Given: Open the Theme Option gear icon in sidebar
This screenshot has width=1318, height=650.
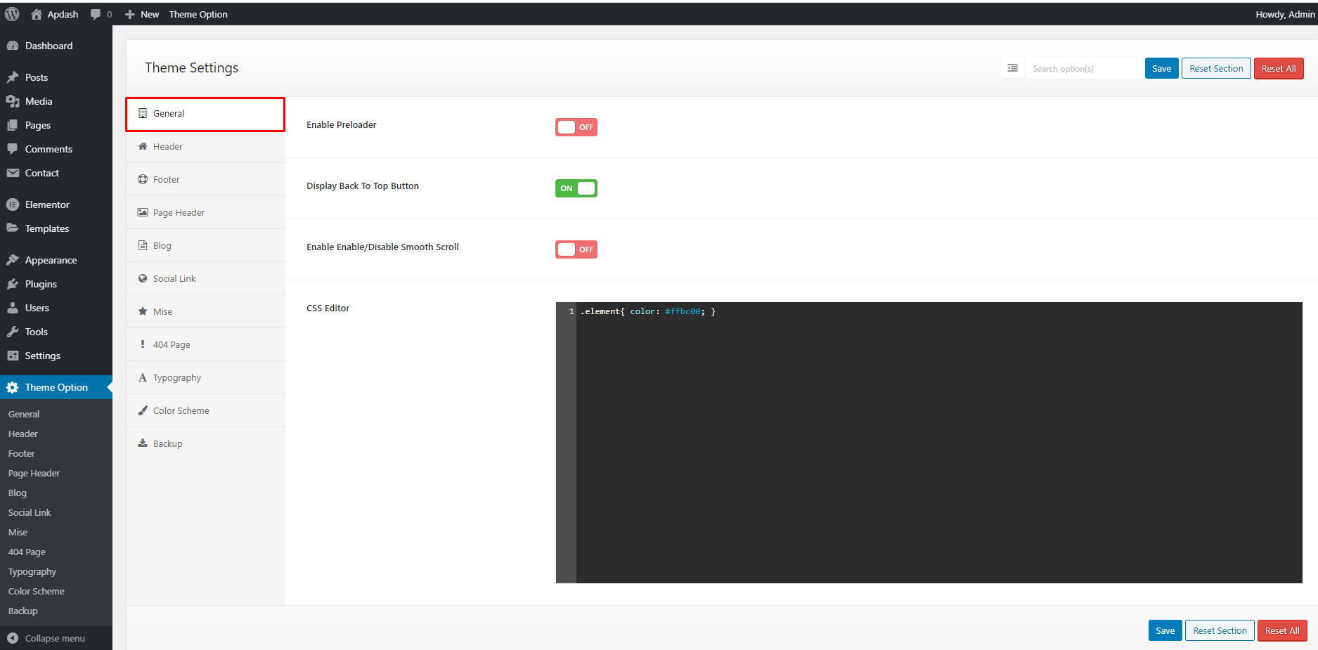Looking at the screenshot, I should point(12,387).
